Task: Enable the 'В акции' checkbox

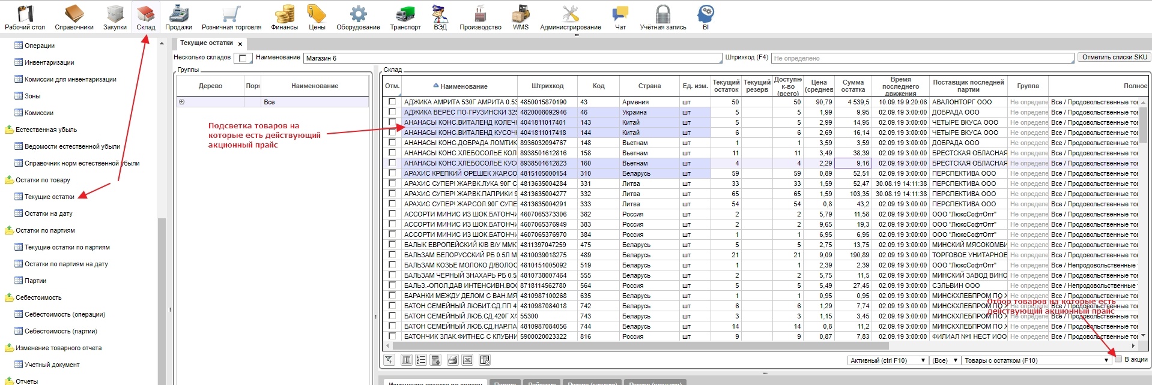Action: click(1118, 359)
